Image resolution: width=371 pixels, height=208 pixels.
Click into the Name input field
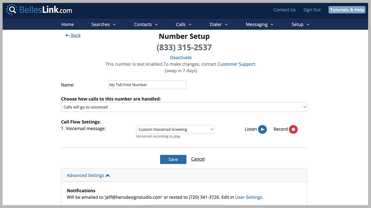tap(147, 85)
